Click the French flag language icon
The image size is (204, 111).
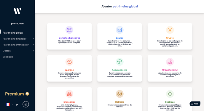[x=8, y=104]
